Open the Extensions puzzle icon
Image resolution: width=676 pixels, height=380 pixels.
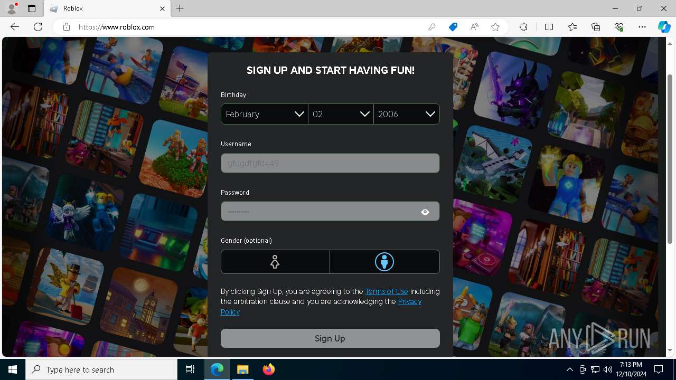pyautogui.click(x=523, y=27)
